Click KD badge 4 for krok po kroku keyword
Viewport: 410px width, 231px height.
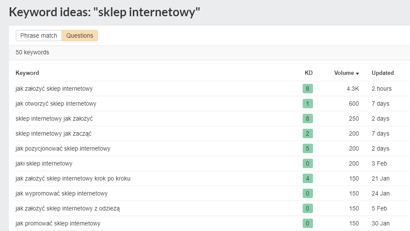(308, 178)
